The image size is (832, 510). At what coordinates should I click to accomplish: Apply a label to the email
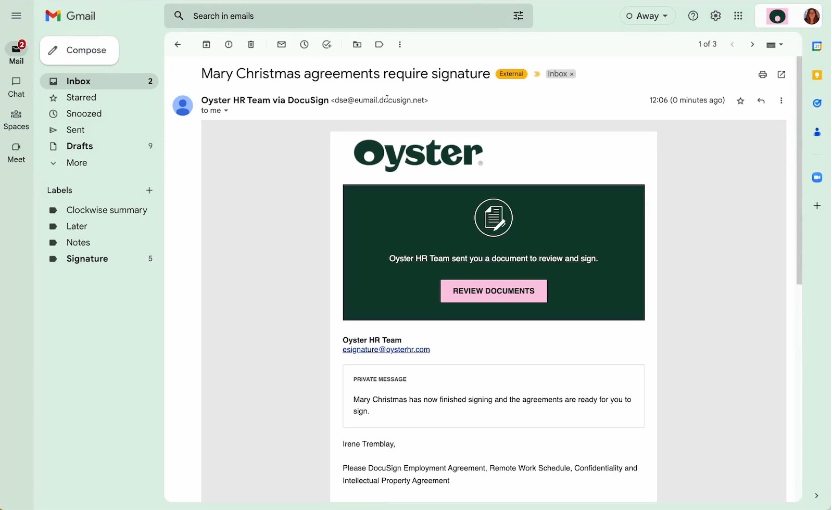[380, 45]
